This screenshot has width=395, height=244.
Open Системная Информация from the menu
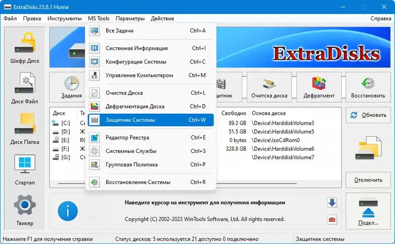(x=151, y=48)
